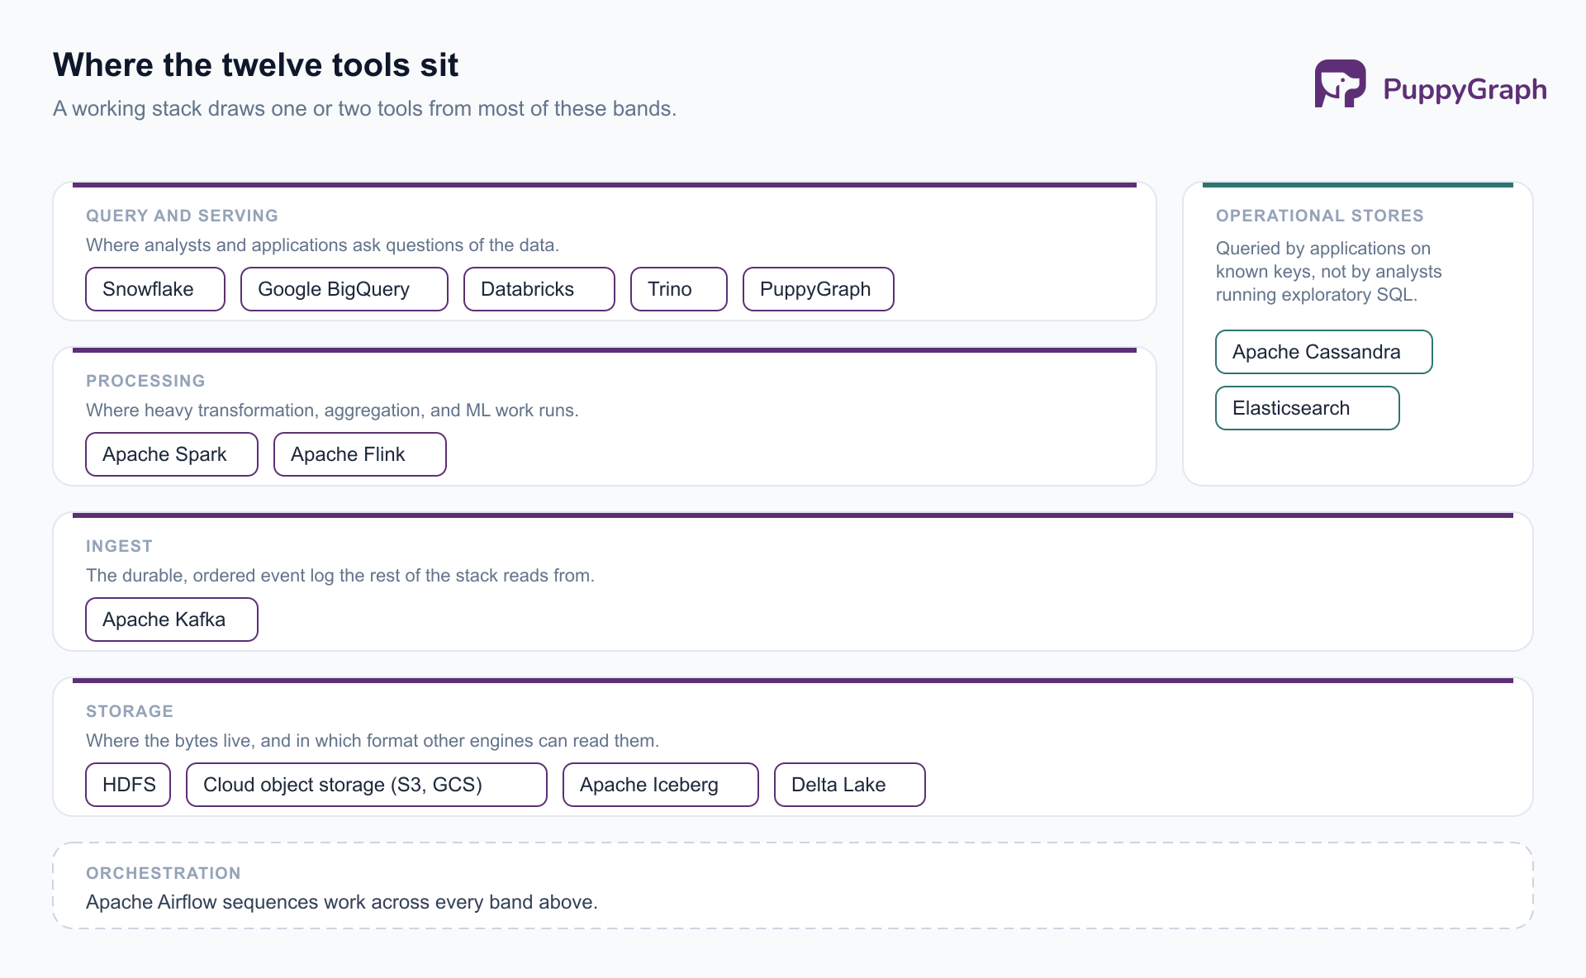Click the Apache Airflow orchestration sentence
1586x978 pixels.
click(x=342, y=902)
